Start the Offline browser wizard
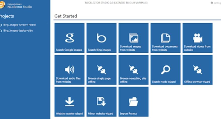The image size is (221, 119). (x=198, y=70)
